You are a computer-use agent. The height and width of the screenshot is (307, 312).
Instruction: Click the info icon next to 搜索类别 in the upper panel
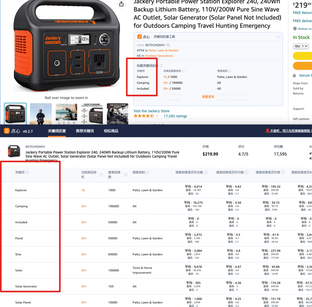[230, 71]
